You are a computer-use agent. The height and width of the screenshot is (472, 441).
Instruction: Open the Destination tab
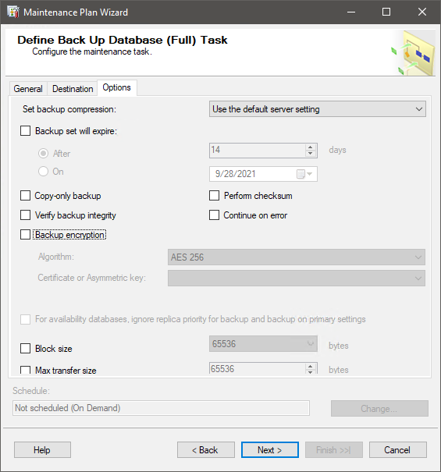coord(73,89)
